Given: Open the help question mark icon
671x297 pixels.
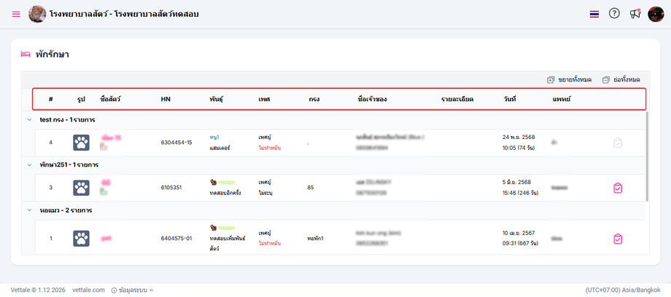Looking at the screenshot, I should pos(614,13).
